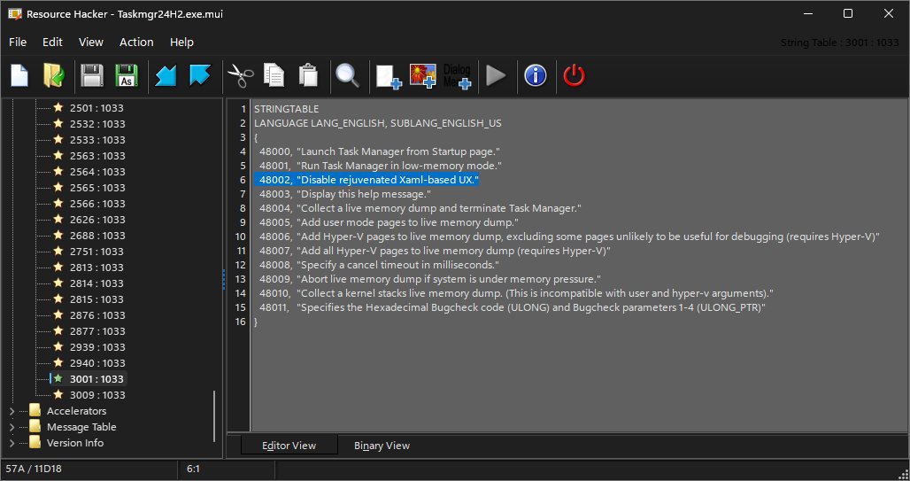Screen dimensions: 910x481
Task: Open a file with the folder icon
Action: (54, 75)
